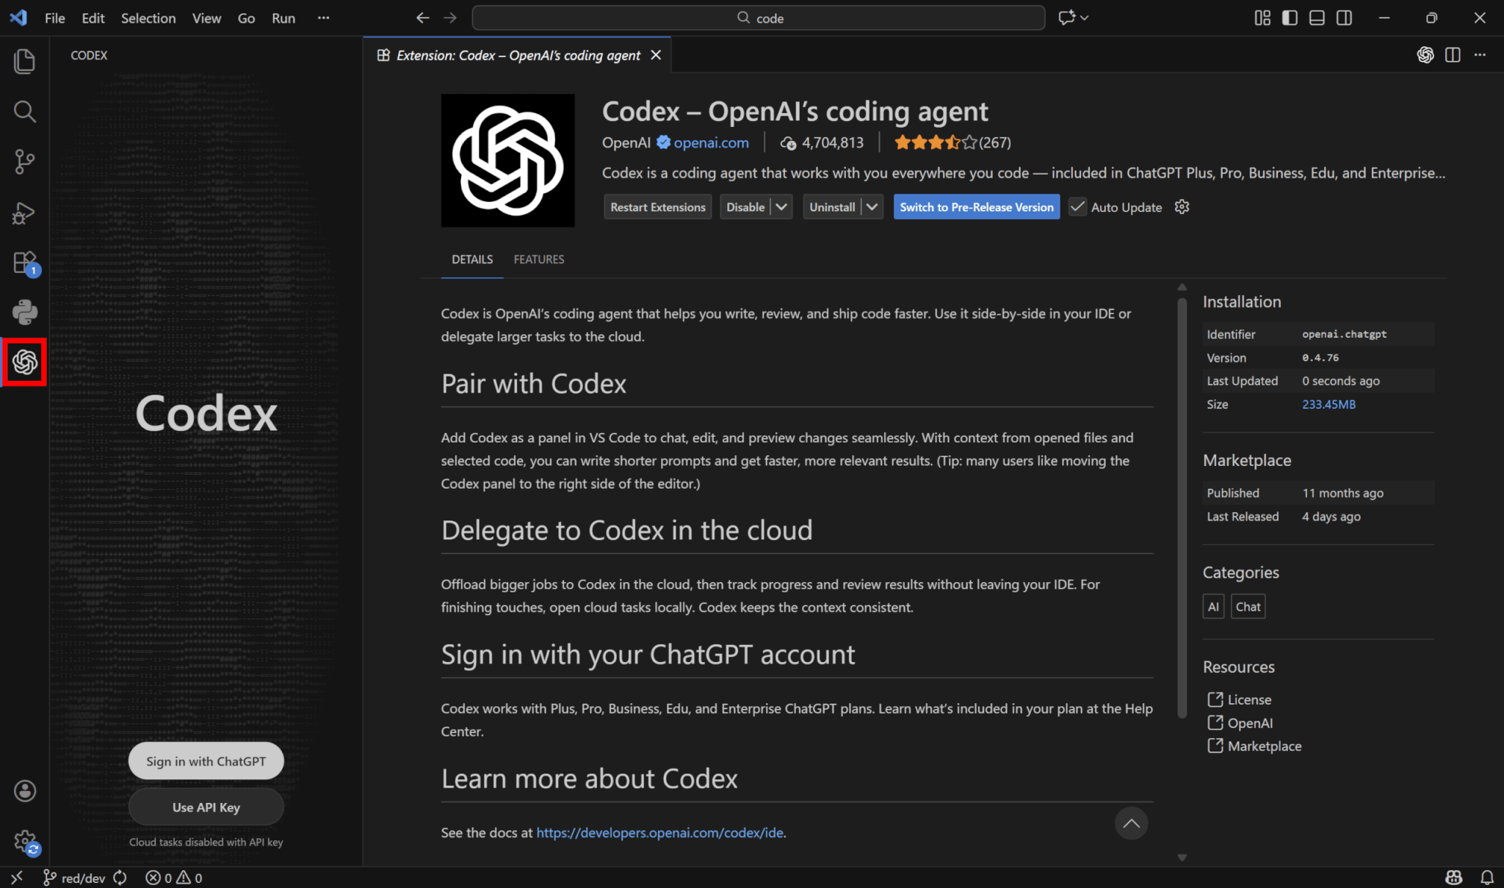The height and width of the screenshot is (888, 1504).
Task: Switch to the FEATURES tab
Action: (538, 259)
